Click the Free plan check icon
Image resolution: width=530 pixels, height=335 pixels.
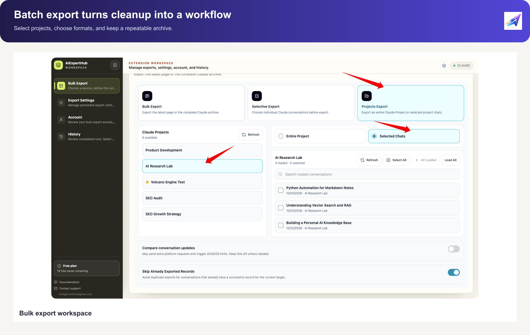(x=59, y=266)
